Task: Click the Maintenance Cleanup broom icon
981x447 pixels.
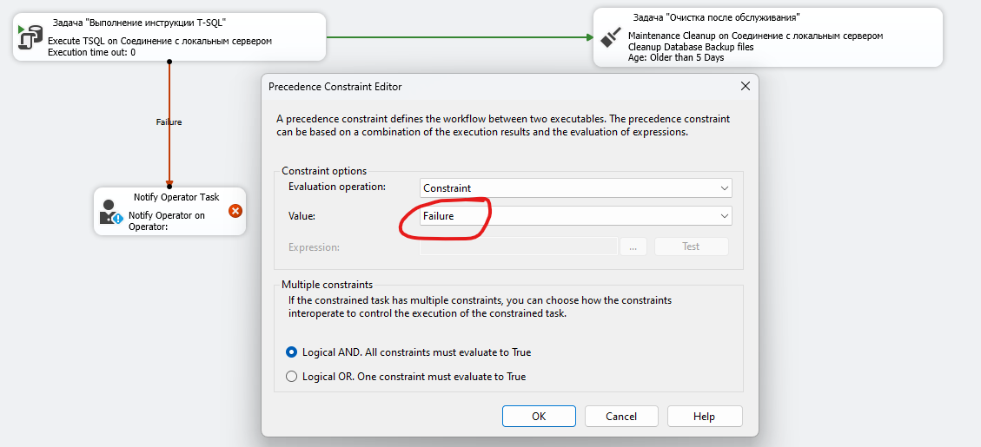Action: [611, 36]
